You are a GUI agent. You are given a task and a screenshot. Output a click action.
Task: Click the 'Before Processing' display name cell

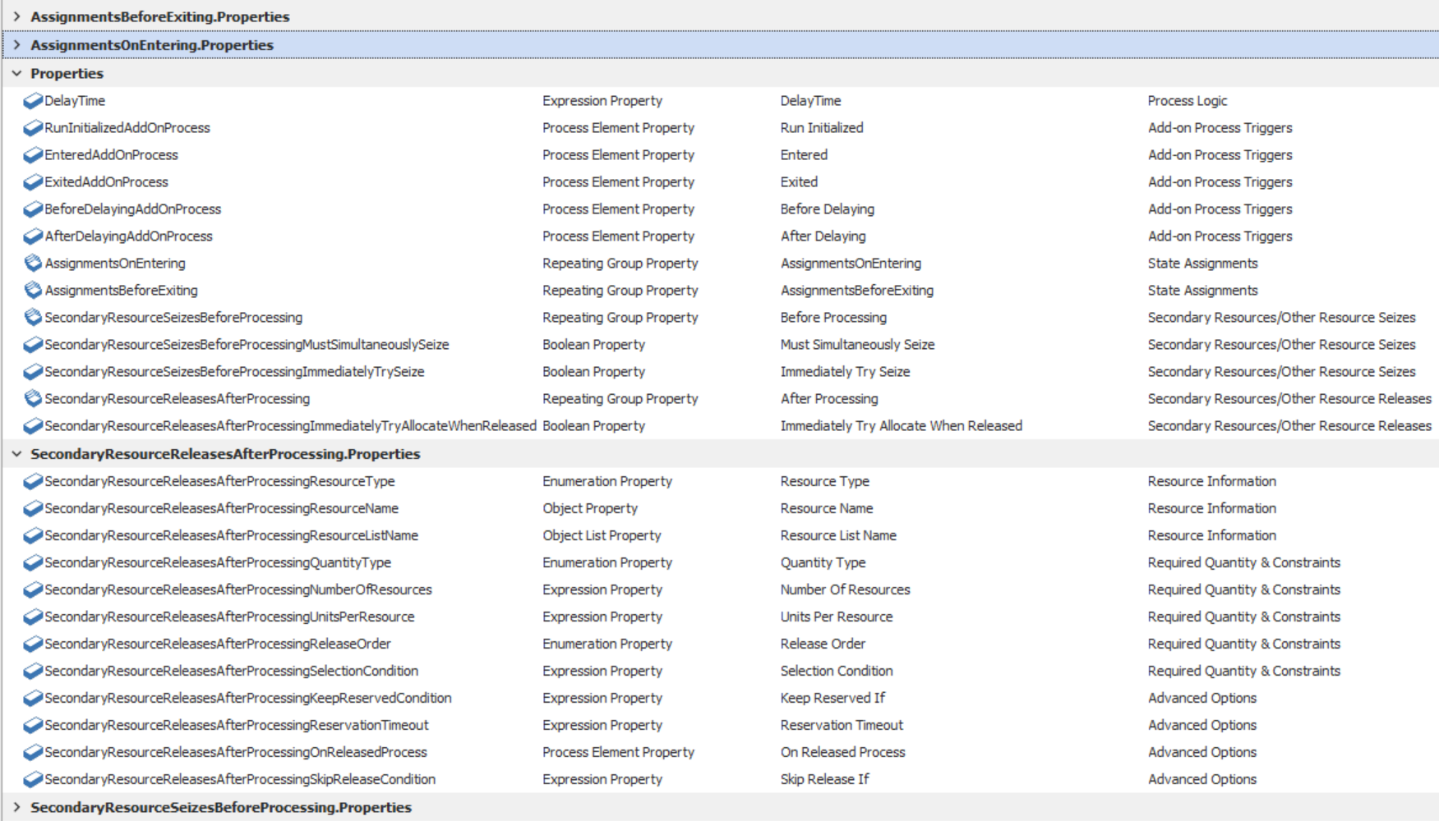(x=833, y=318)
